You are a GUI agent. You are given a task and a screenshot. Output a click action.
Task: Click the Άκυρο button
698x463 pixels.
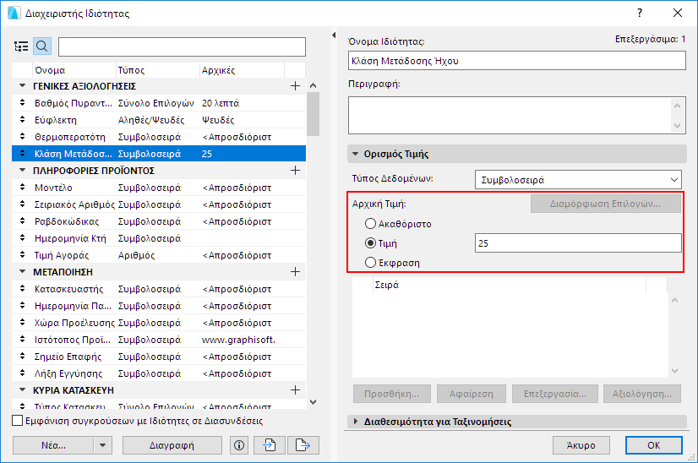[x=581, y=445]
